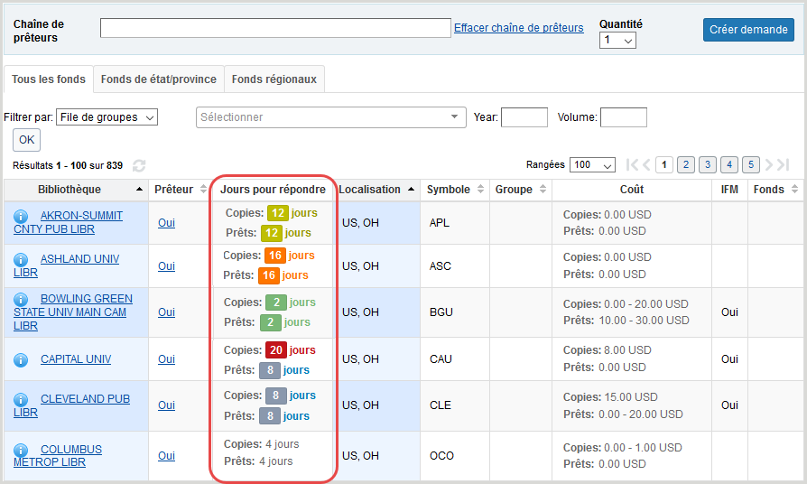Go to the last results page arrow
The width and height of the screenshot is (807, 484).
(782, 164)
